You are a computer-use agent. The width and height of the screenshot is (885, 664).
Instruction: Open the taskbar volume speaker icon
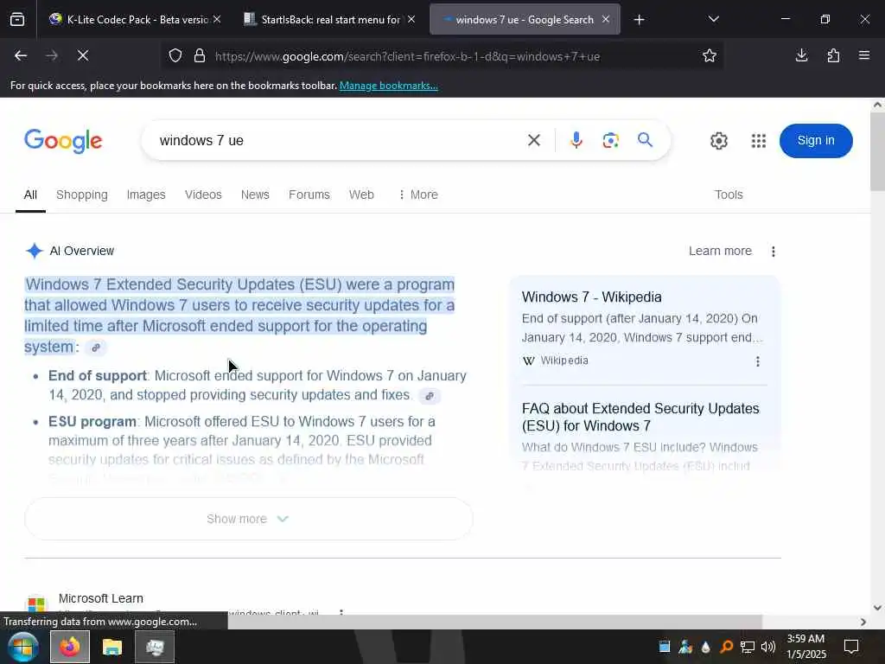pyautogui.click(x=768, y=647)
